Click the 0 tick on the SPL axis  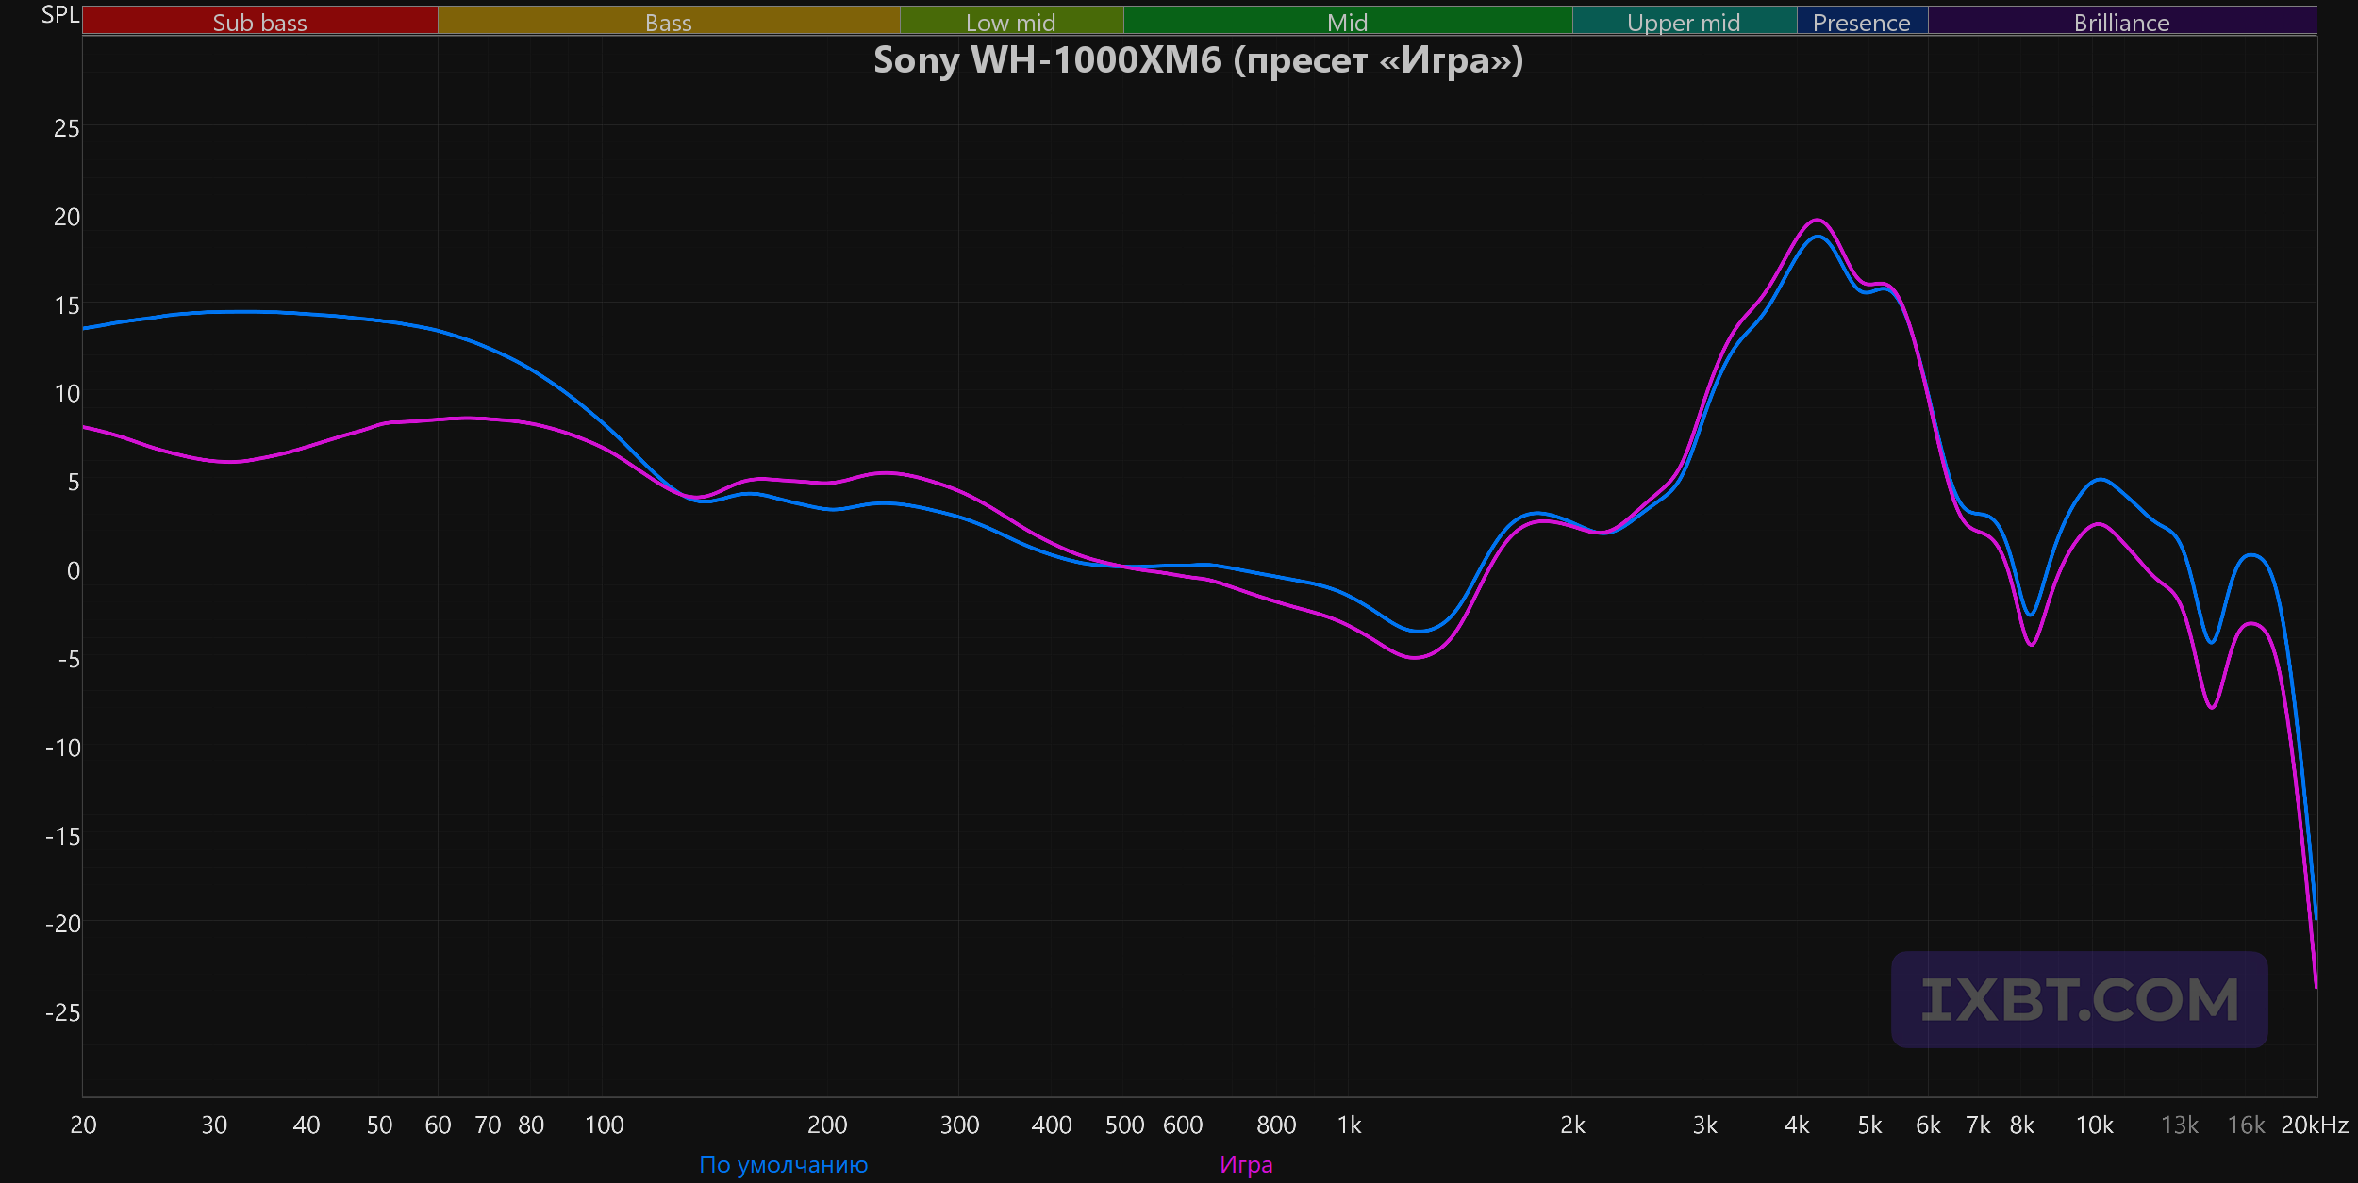tap(74, 570)
